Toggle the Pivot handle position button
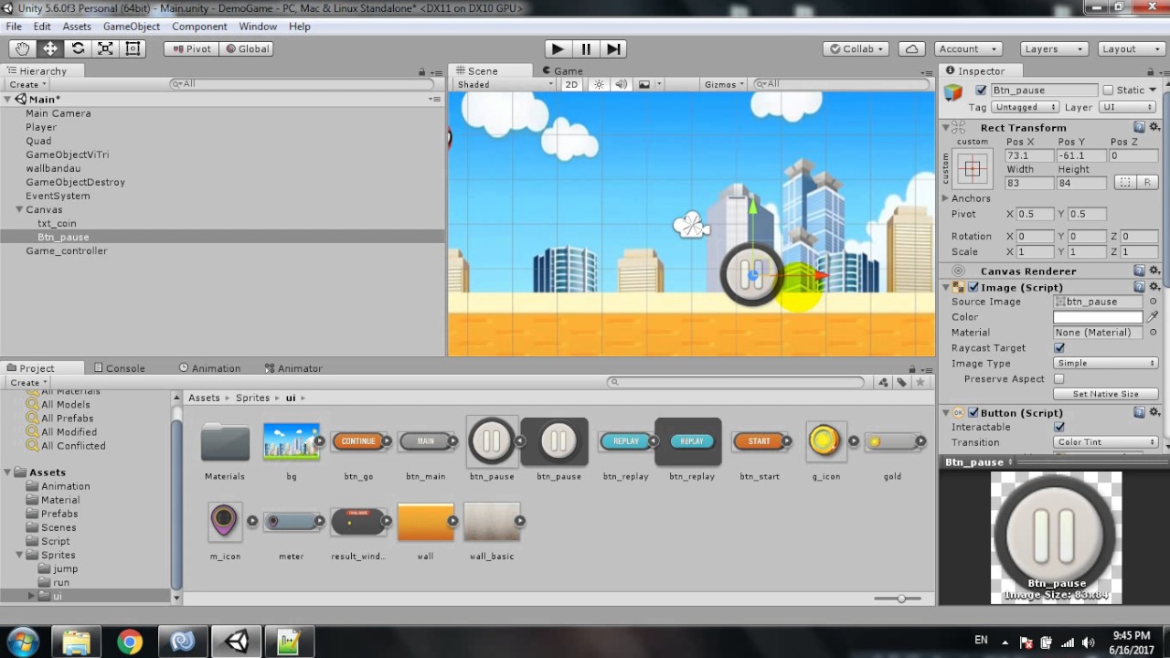 tap(191, 48)
